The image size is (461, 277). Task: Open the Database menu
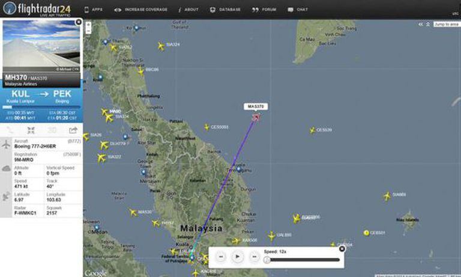pos(225,10)
